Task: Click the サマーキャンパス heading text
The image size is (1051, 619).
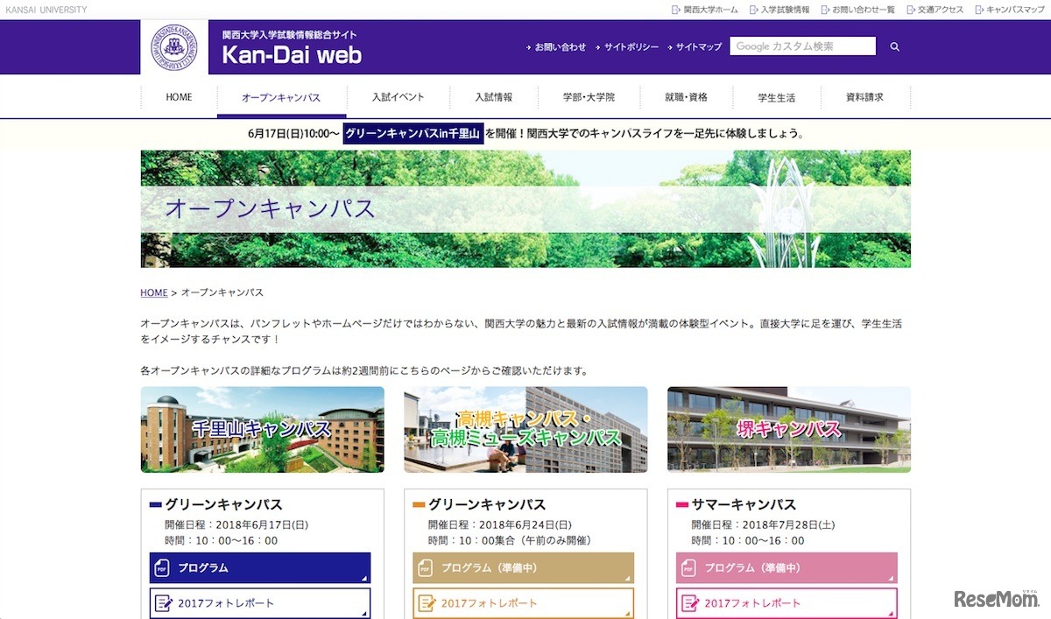Action: coord(744,504)
